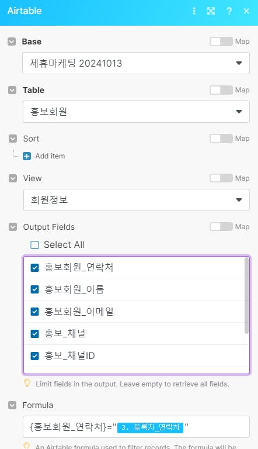Screen dimensions: 258x449
Task: Click the blue plus Add item icon
Action: click(x=27, y=156)
